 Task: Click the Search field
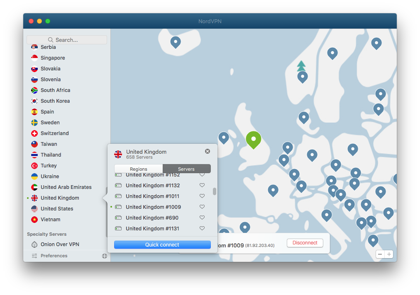click(67, 40)
